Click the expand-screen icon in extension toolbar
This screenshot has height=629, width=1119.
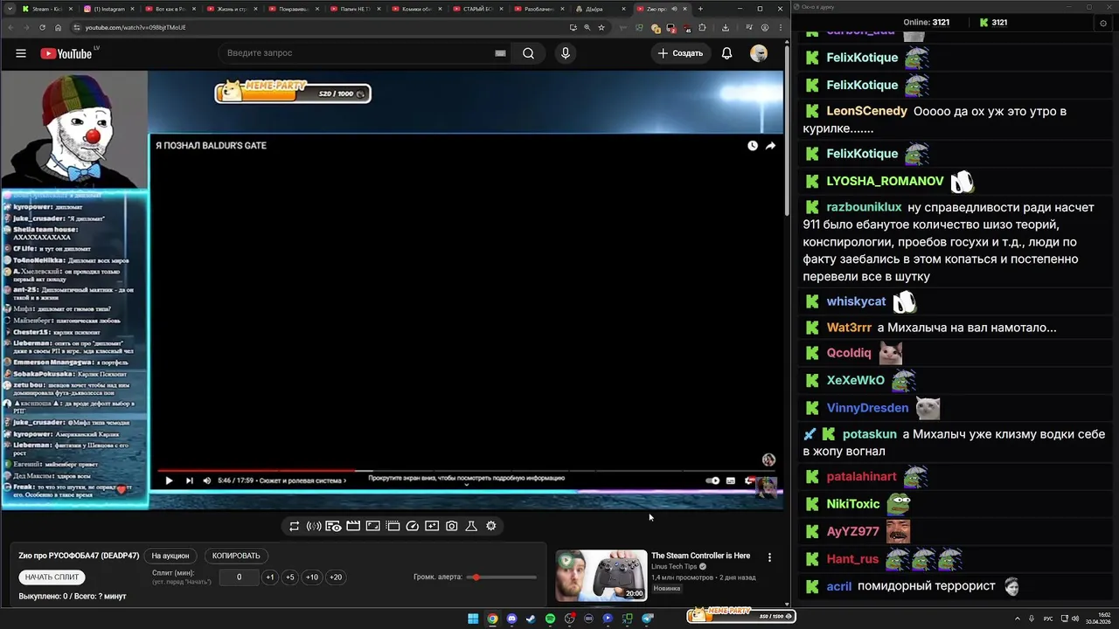coord(372,526)
